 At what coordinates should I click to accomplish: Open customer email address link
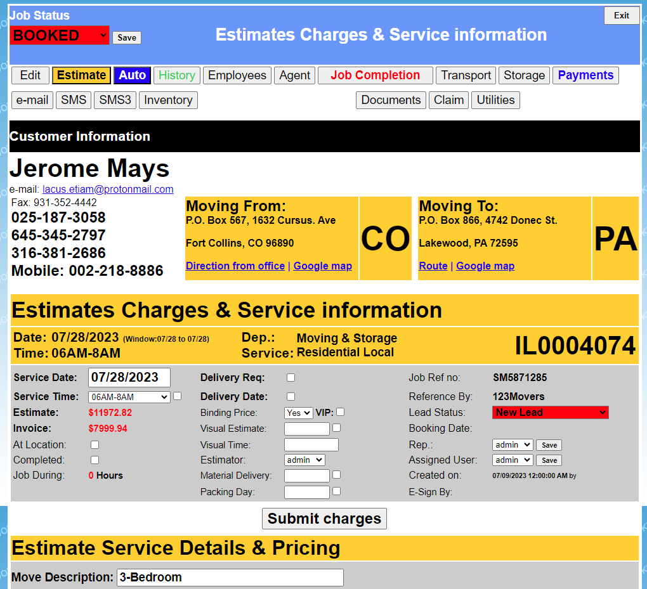tap(108, 189)
